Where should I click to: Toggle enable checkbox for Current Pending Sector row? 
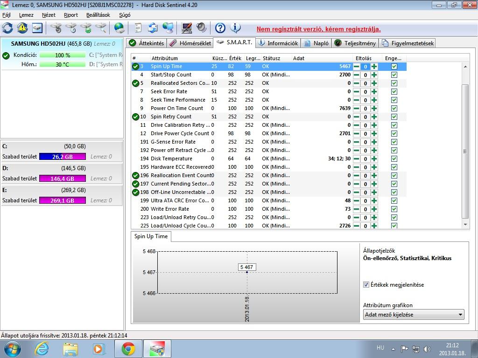394,184
